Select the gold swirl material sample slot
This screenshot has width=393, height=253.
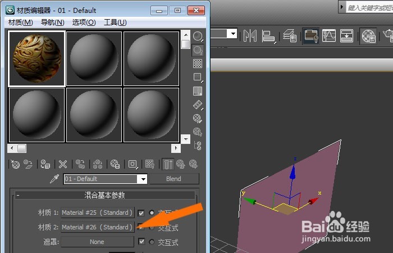(x=37, y=58)
